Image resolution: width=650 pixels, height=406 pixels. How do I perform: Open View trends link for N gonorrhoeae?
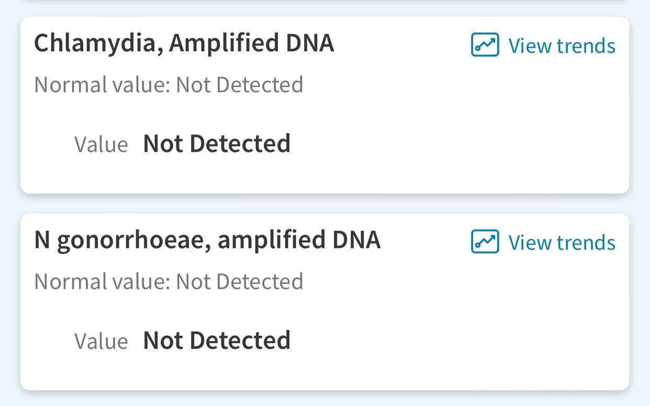point(562,243)
